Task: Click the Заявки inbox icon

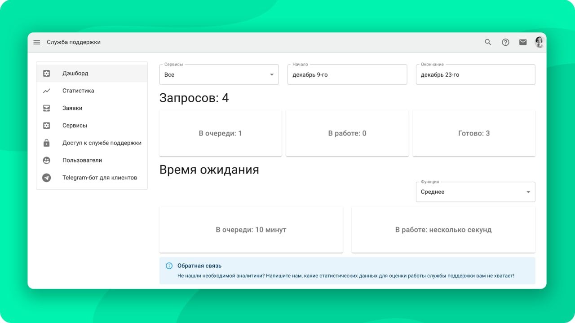Action: tap(47, 108)
